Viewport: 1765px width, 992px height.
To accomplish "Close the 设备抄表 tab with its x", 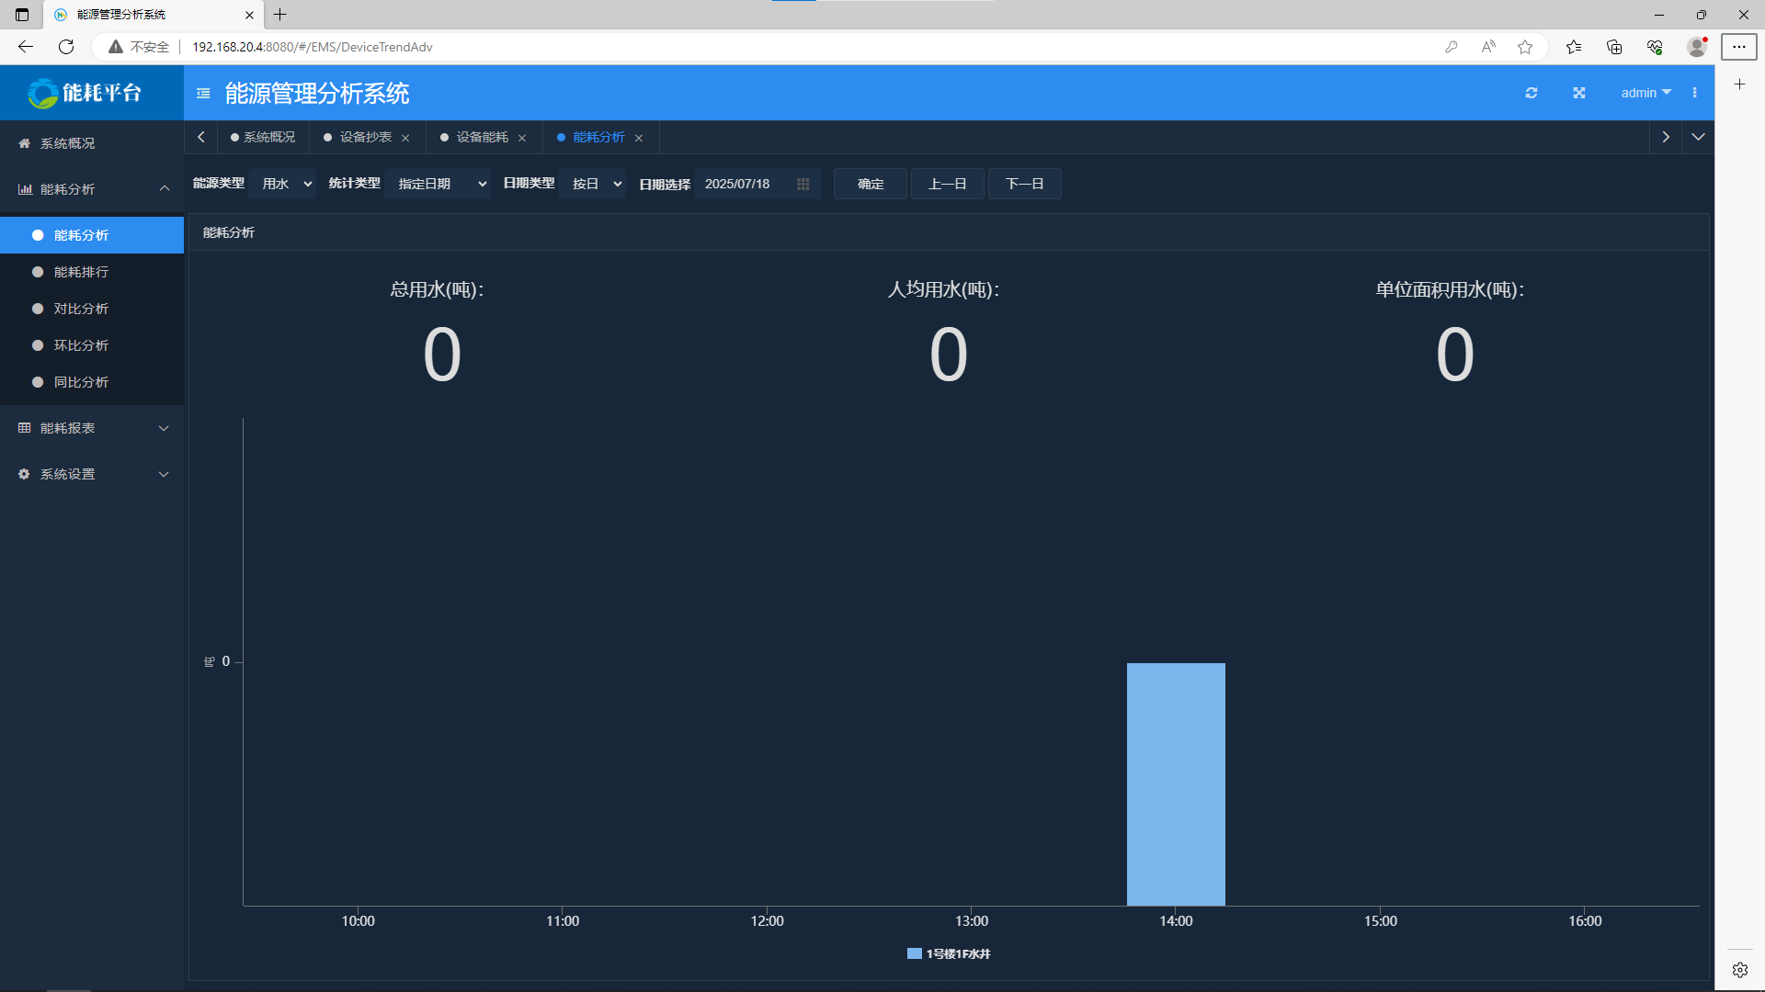I will point(405,138).
